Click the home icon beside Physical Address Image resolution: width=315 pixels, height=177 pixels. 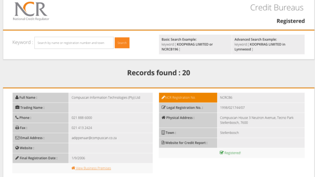pyautogui.click(x=163, y=117)
